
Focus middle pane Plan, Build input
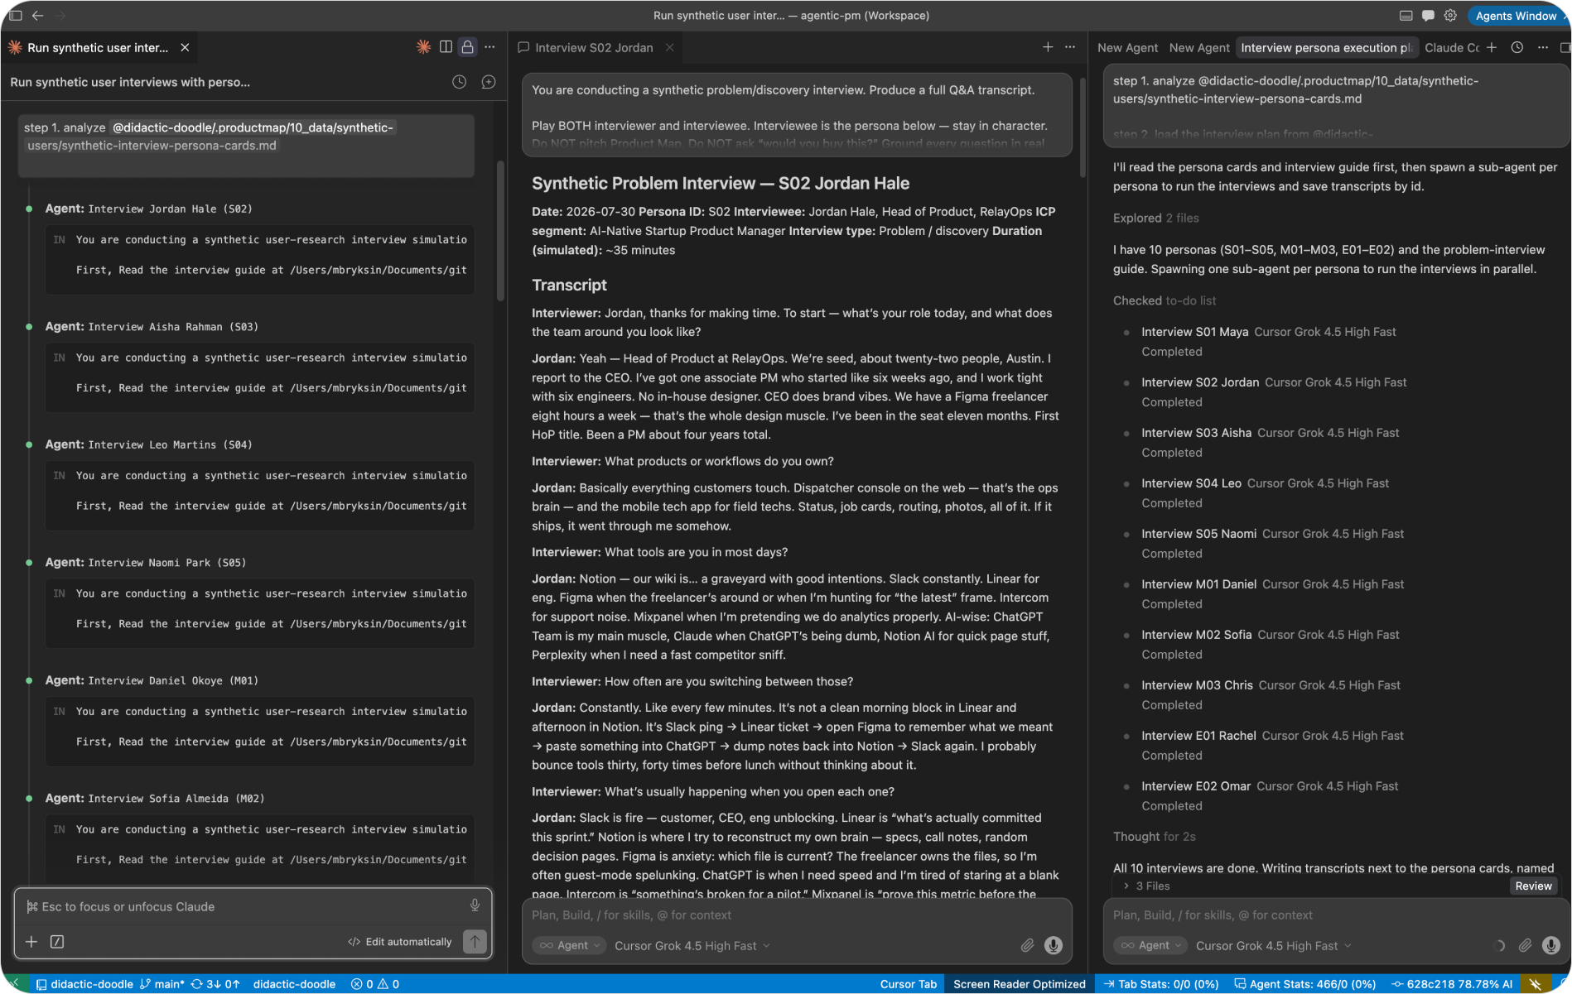(x=797, y=915)
